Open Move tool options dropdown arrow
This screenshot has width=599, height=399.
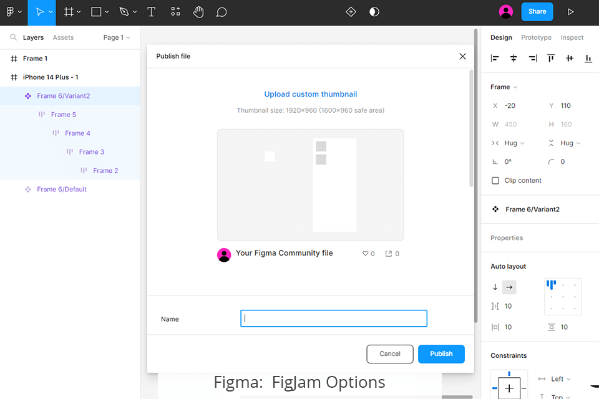point(51,12)
